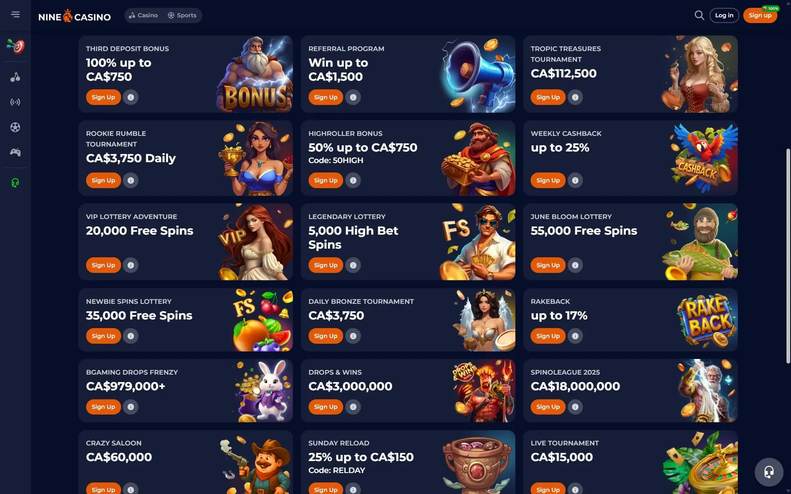This screenshot has width=791, height=494.
Task: Open the darts promotions sidebar icon
Action: [15, 46]
